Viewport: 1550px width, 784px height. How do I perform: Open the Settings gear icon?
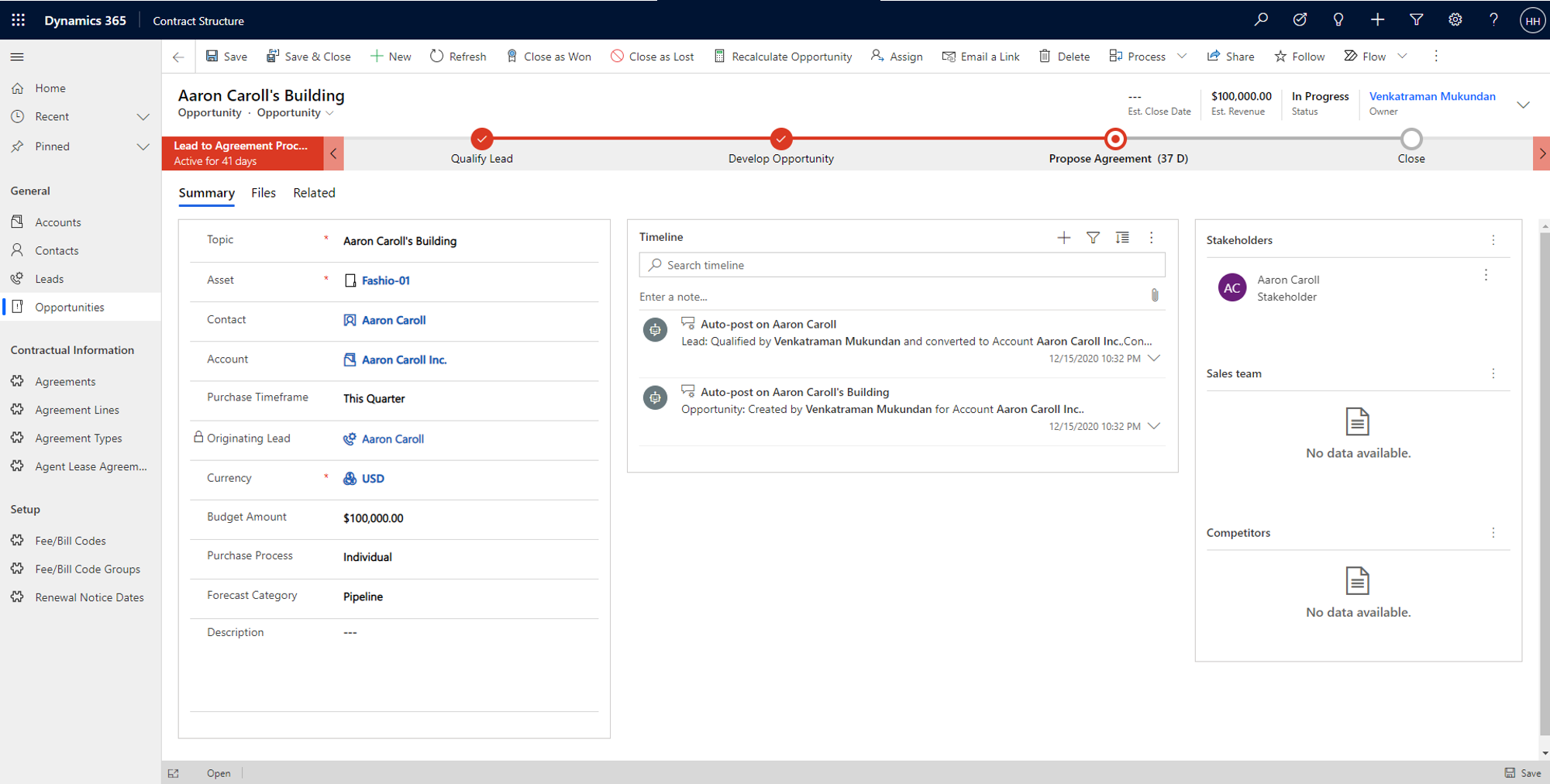1455,20
